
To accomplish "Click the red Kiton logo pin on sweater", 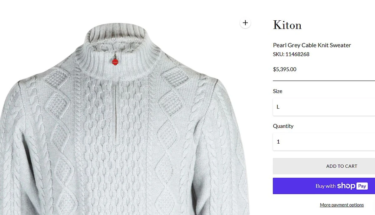I will (x=115, y=62).
